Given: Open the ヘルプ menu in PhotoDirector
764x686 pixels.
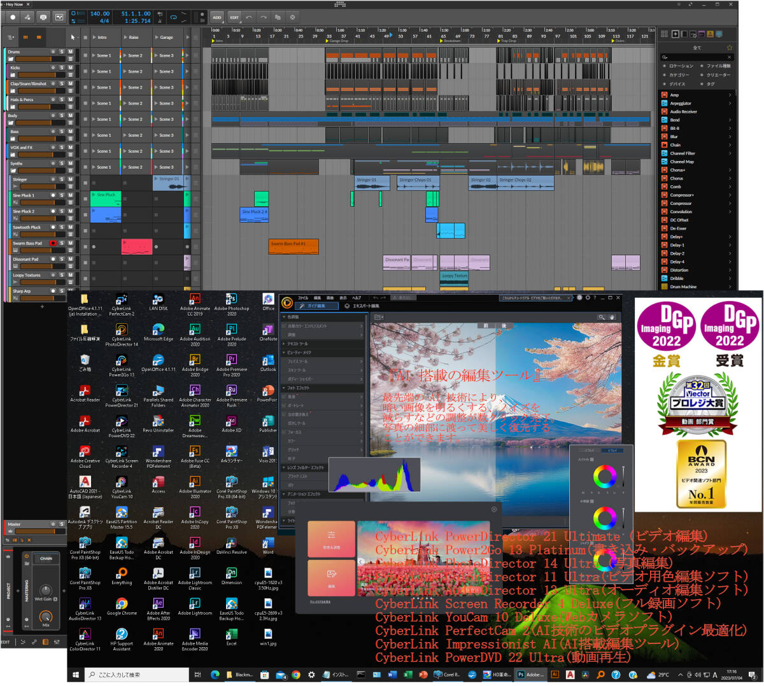Looking at the screenshot, I should (357, 298).
